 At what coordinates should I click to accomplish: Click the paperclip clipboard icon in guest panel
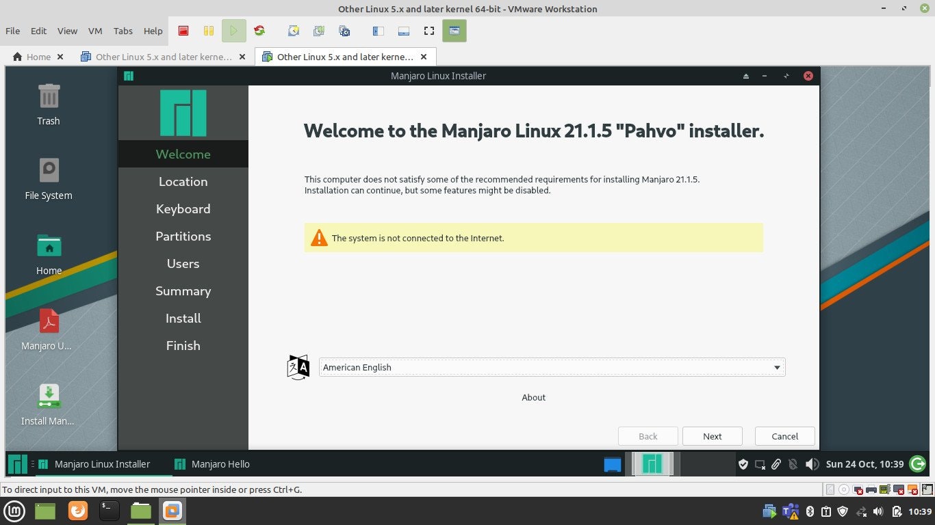776,464
